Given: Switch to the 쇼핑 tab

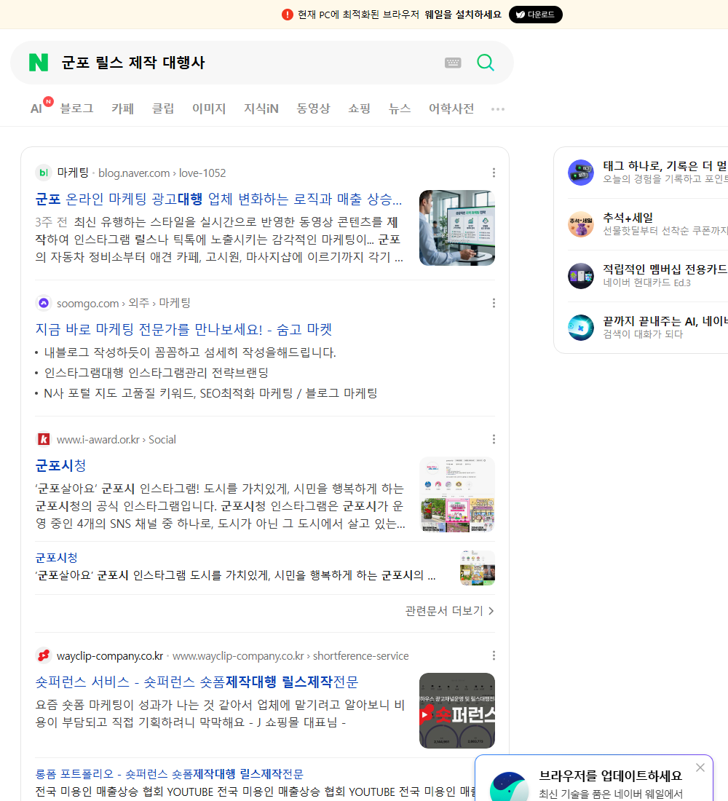Looking at the screenshot, I should pos(359,108).
